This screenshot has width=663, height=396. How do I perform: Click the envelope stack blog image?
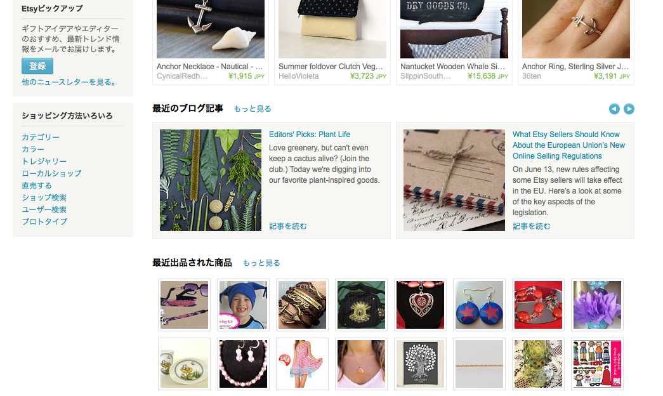pos(454,180)
